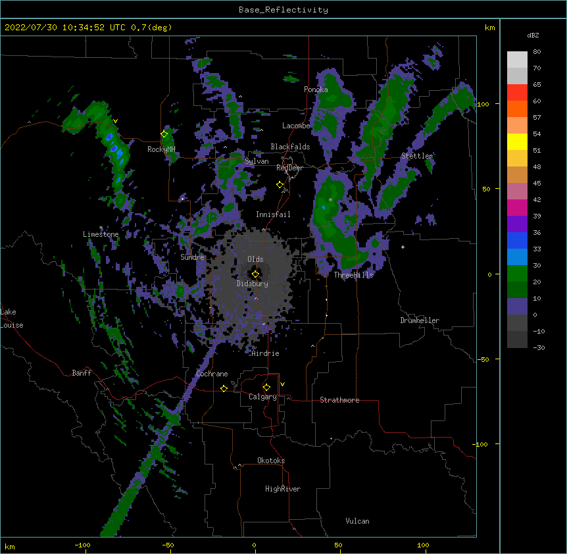Click the dBZ legend heading
567x554 pixels.
click(533, 36)
